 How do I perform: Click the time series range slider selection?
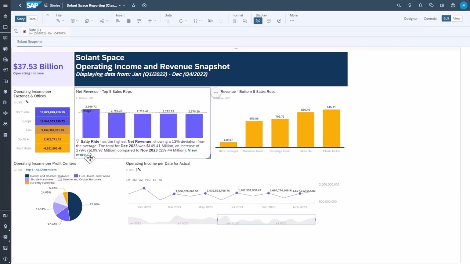266,220
